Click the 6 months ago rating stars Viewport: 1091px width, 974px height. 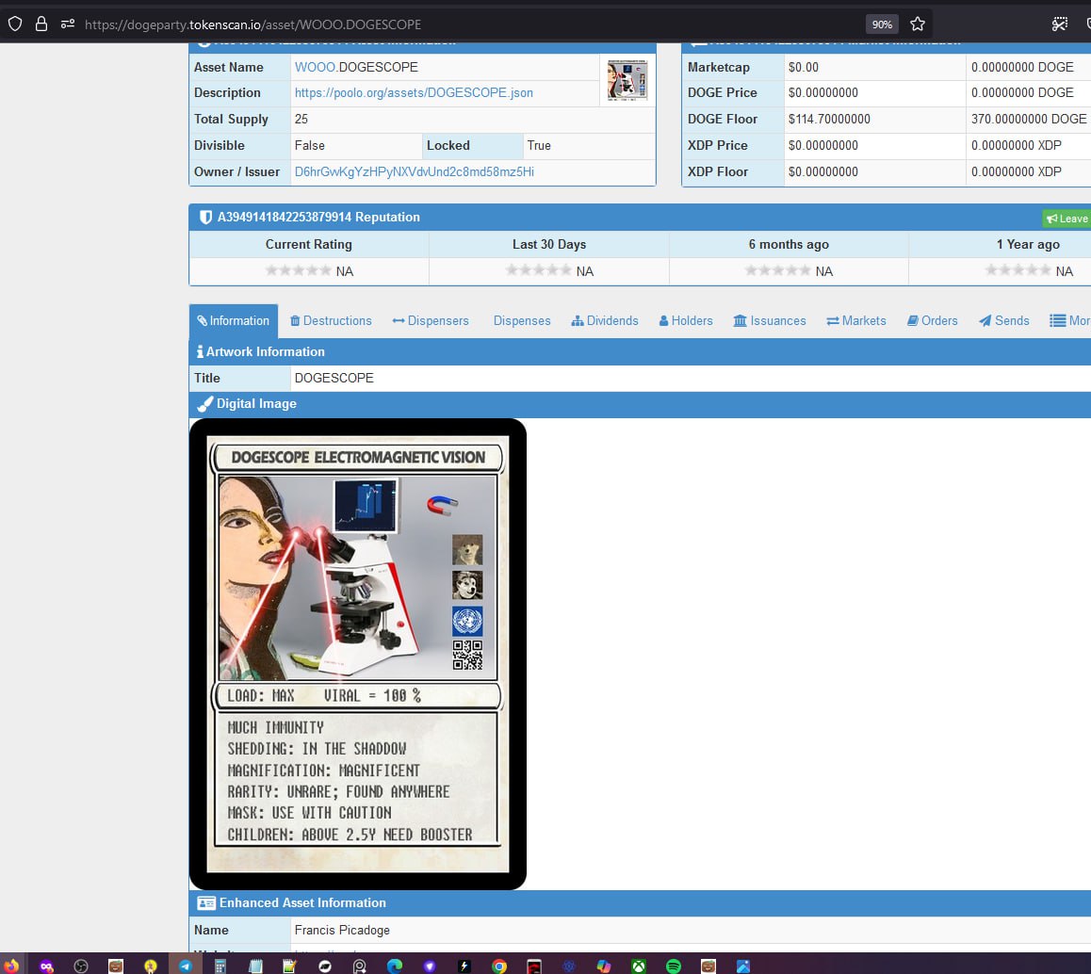coord(778,270)
